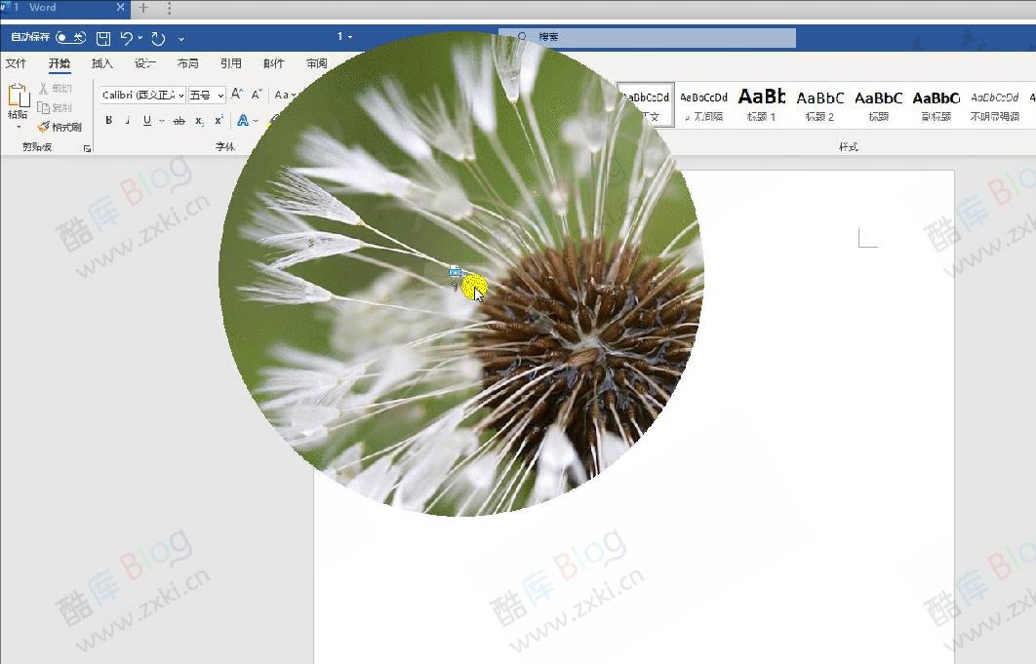Viewport: 1036px width, 664px height.
Task: Expand the Customize Quick Access Toolbar arrow
Action: pyautogui.click(x=181, y=38)
